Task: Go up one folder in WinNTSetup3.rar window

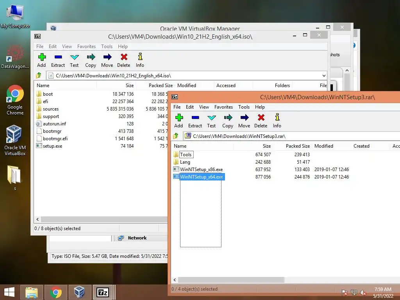Action: 176,136
